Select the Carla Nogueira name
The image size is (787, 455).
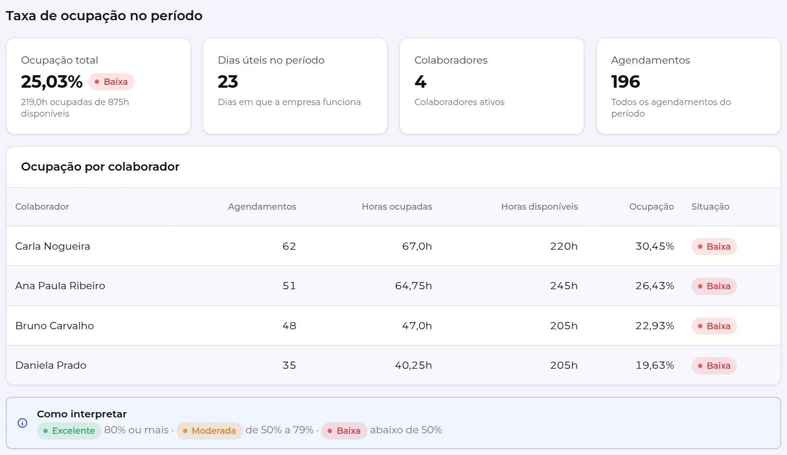(53, 246)
